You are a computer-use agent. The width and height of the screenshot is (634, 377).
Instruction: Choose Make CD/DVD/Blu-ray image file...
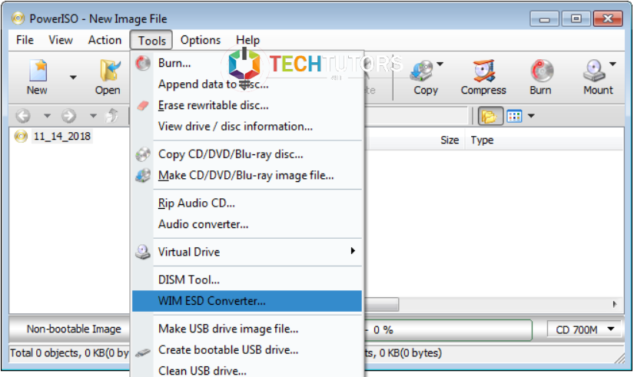(x=247, y=175)
